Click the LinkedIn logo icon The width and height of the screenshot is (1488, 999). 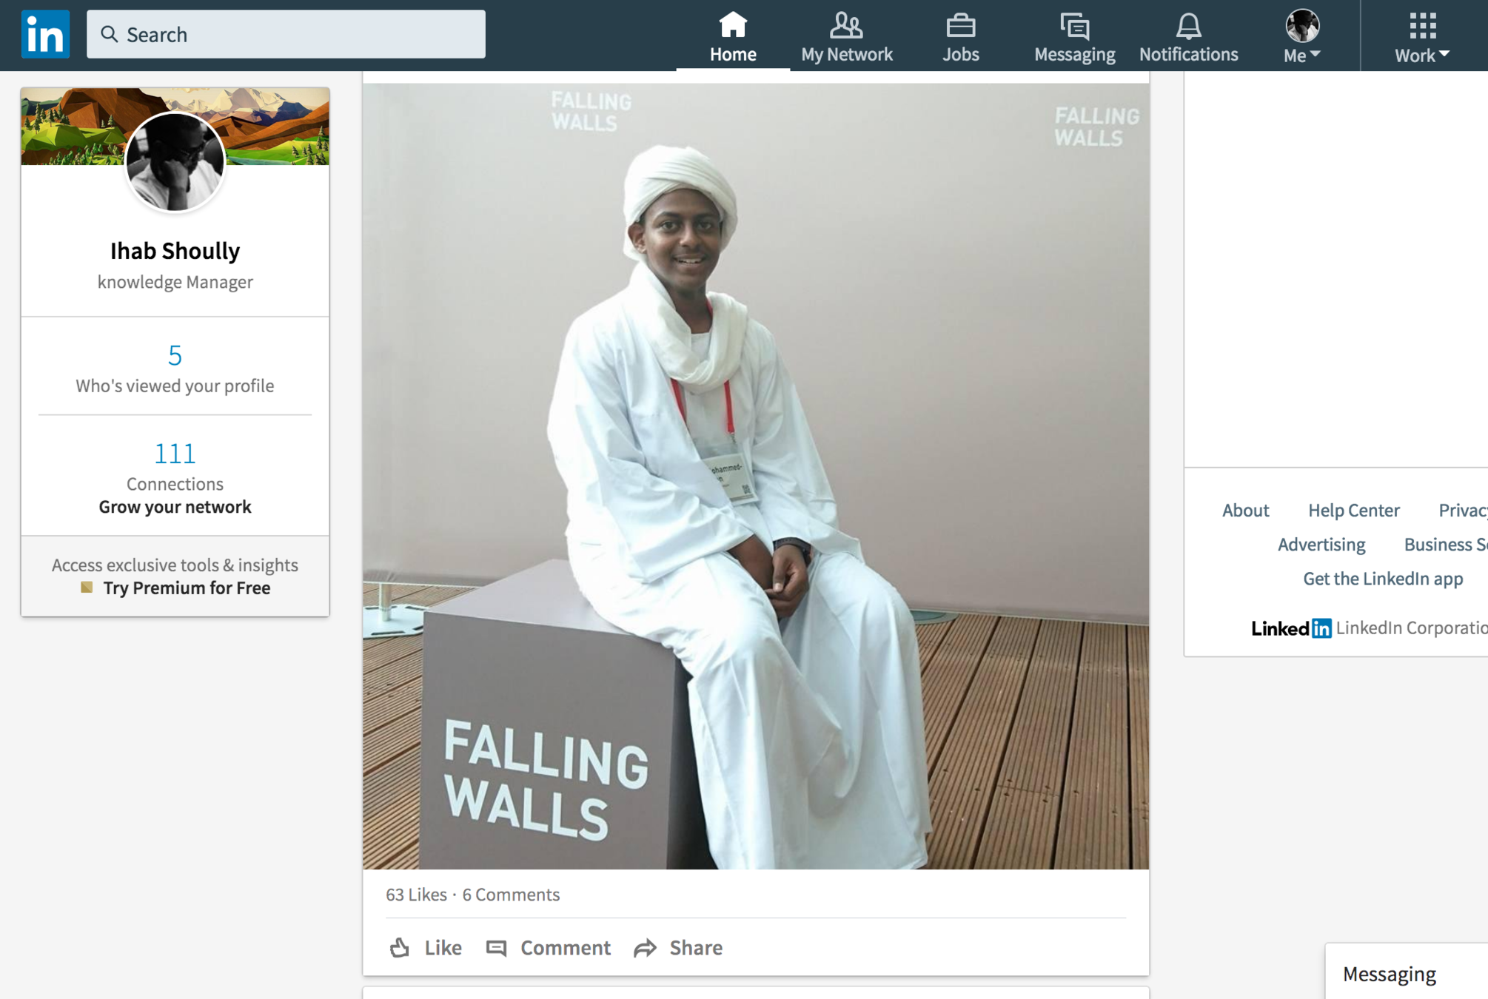click(x=45, y=34)
